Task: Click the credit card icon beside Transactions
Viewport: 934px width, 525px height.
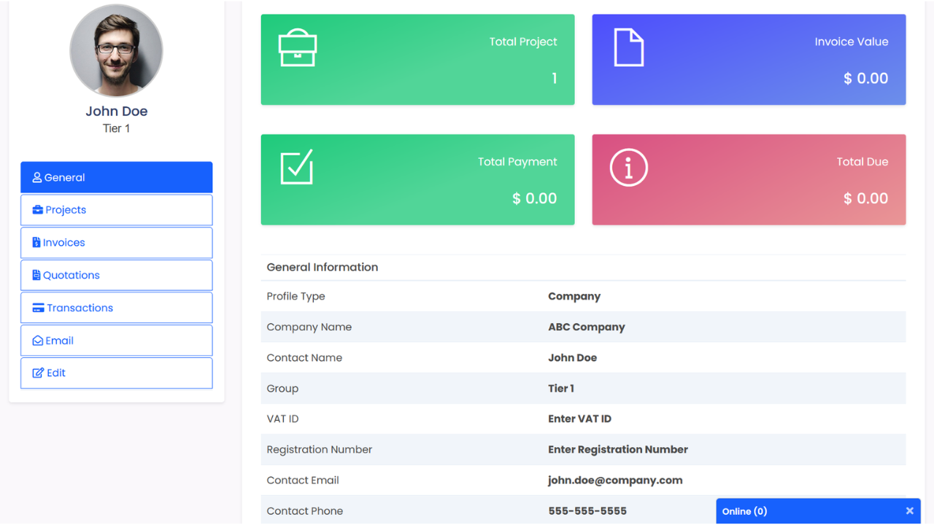Action: [x=38, y=308]
